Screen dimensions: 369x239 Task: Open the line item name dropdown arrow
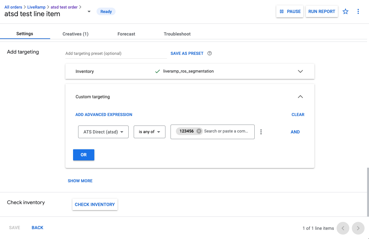pyautogui.click(x=89, y=11)
